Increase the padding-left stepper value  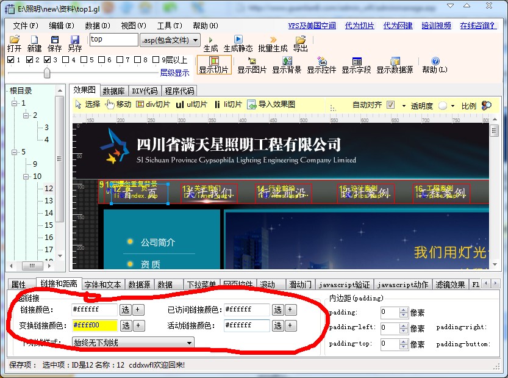tap(403, 325)
